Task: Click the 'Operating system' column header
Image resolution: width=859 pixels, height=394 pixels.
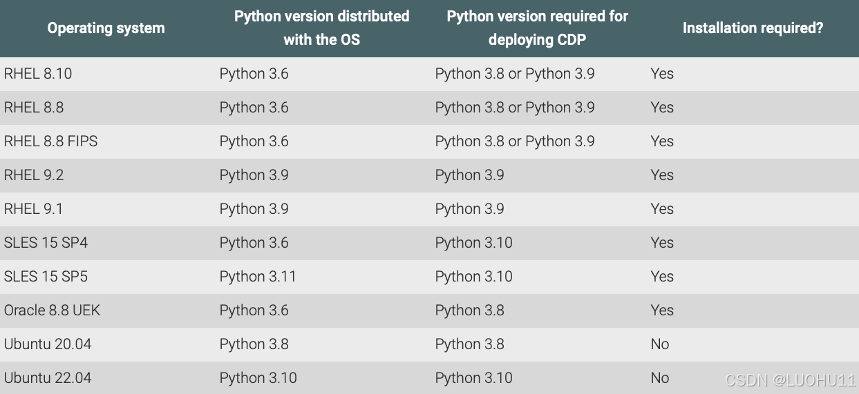Action: pyautogui.click(x=106, y=28)
